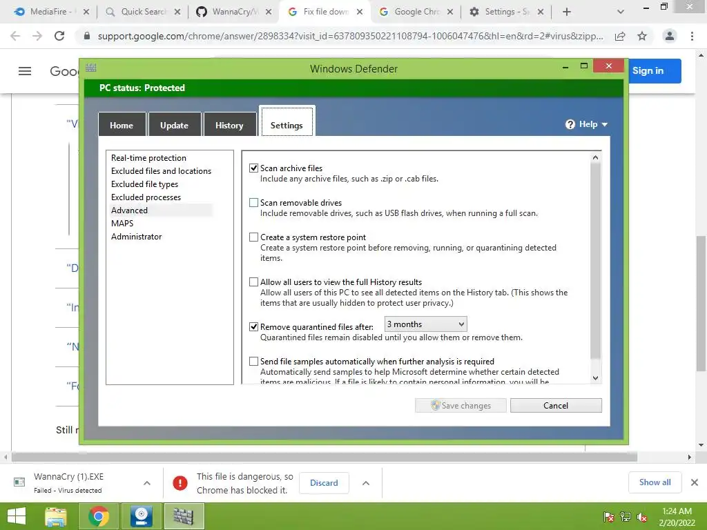Click Cancel in Windows Defender
The height and width of the screenshot is (530, 707).
point(556,405)
